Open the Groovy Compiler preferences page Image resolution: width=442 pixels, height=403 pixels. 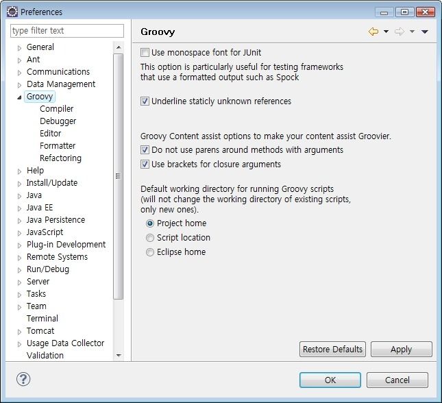click(56, 109)
